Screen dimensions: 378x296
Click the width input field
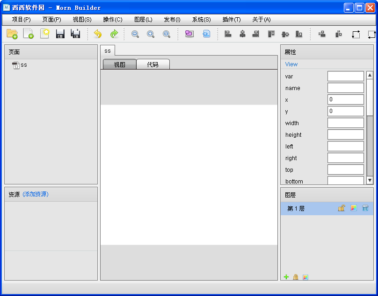pyautogui.click(x=345, y=123)
